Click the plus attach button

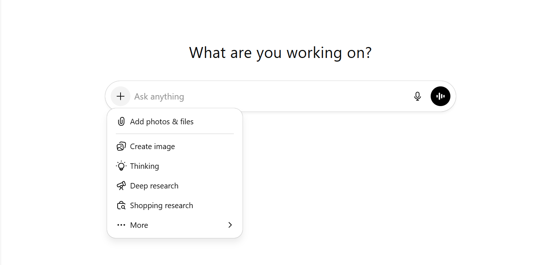tap(121, 96)
